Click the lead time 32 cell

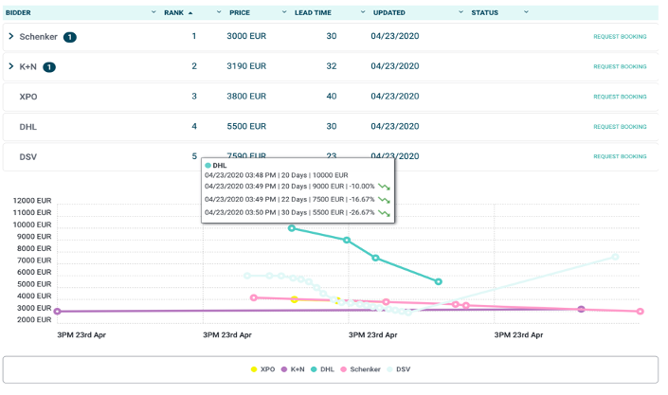click(x=332, y=66)
